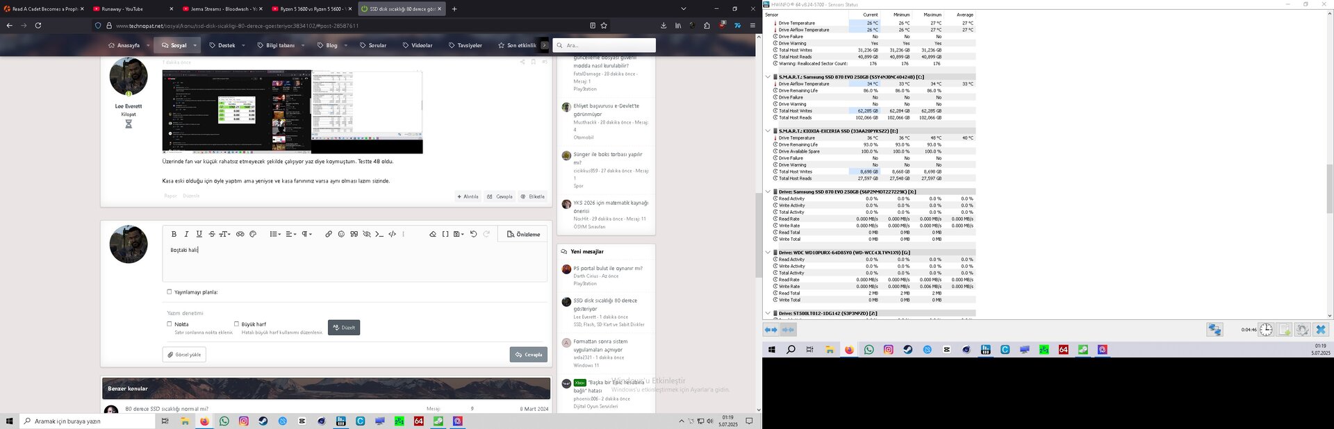Viewport: 1334px width, 429px height.
Task: Insert spoiler using crossed-eye icon
Action: 367,234
